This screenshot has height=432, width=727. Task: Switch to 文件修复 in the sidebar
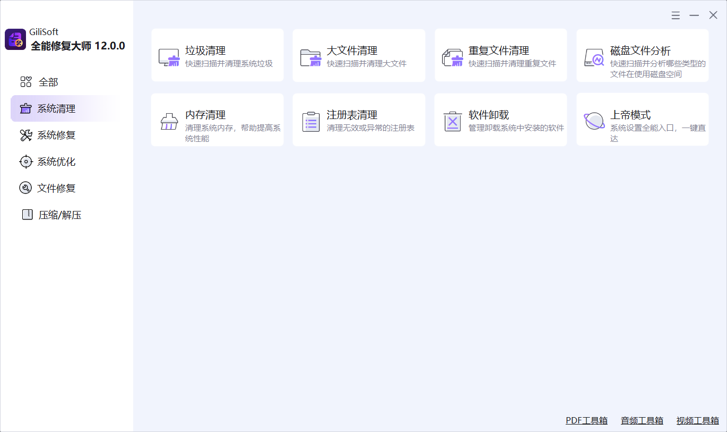coord(56,188)
